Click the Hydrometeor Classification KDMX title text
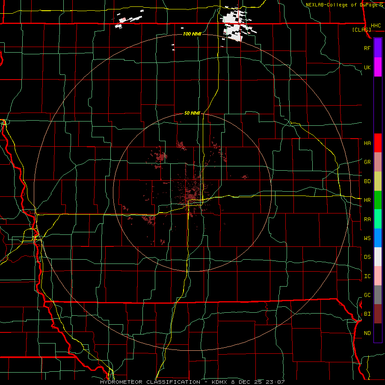This screenshot has width=385, height=385. pyautogui.click(x=192, y=382)
